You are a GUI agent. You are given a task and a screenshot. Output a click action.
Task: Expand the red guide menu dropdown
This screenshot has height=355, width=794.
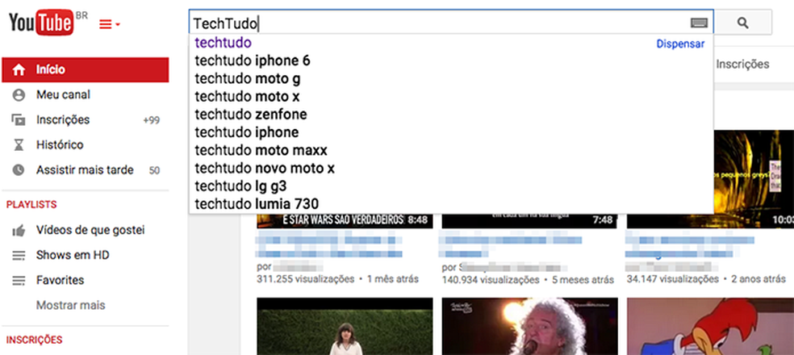110,24
